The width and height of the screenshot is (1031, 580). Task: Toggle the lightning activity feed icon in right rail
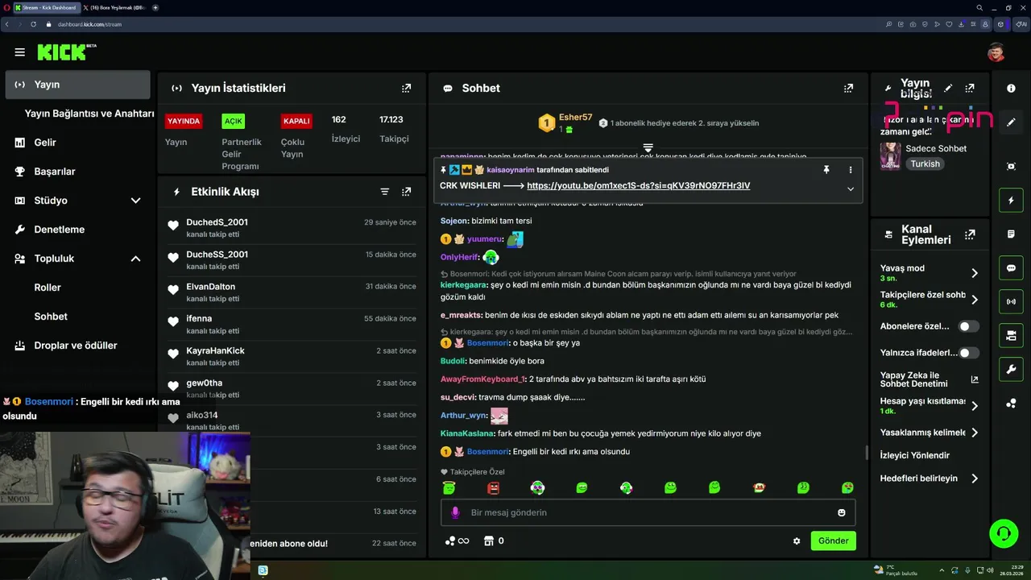point(1011,200)
